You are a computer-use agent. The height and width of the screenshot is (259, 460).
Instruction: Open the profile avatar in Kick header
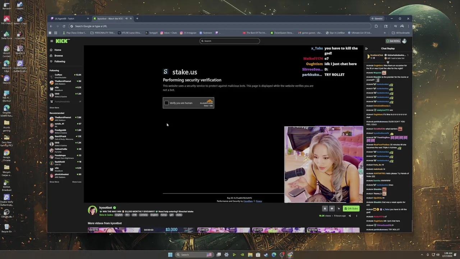[405, 41]
